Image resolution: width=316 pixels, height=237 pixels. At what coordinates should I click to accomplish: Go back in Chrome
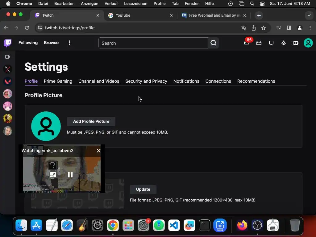[6, 28]
